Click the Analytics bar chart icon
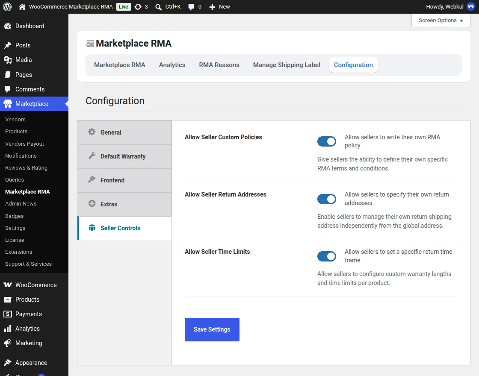The image size is (479, 376). (8, 329)
